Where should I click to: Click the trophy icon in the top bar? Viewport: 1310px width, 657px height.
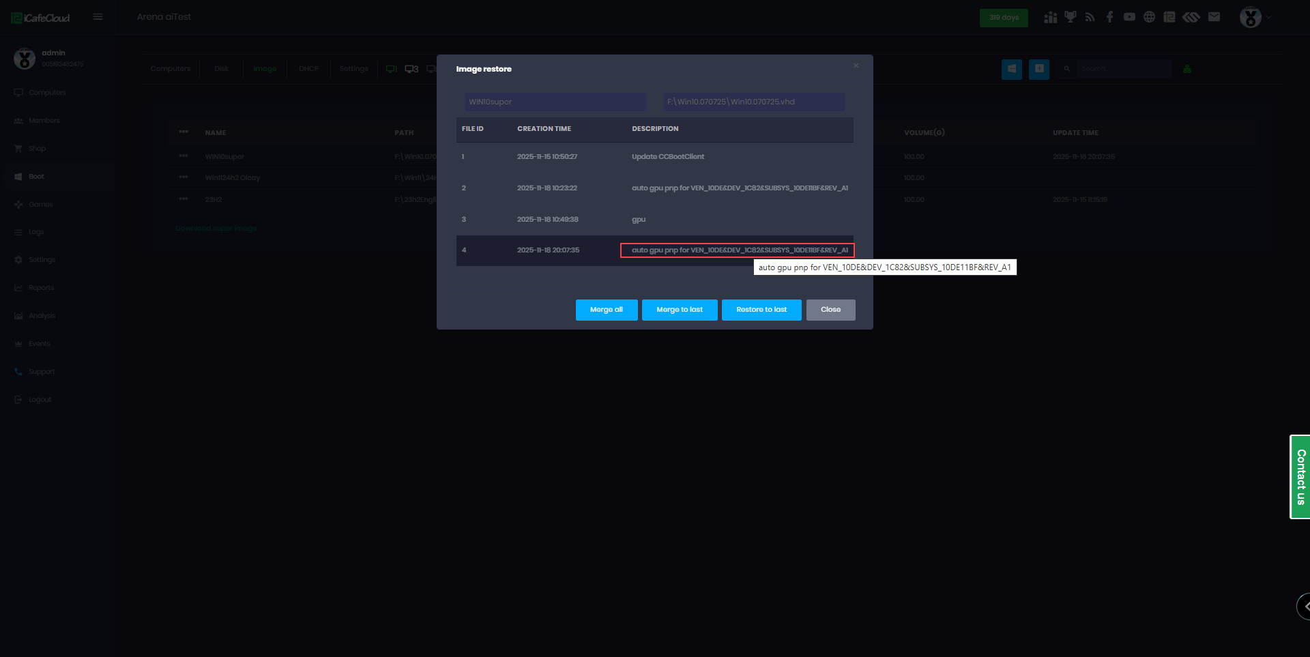pos(1070,16)
